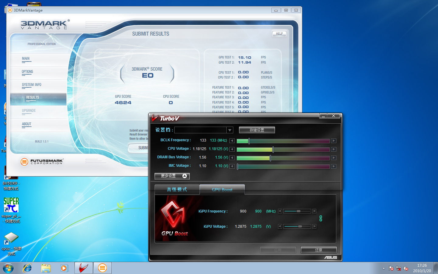Click GPU TEST 2 value 11.94
The height and width of the screenshot is (274, 438).
click(x=245, y=62)
